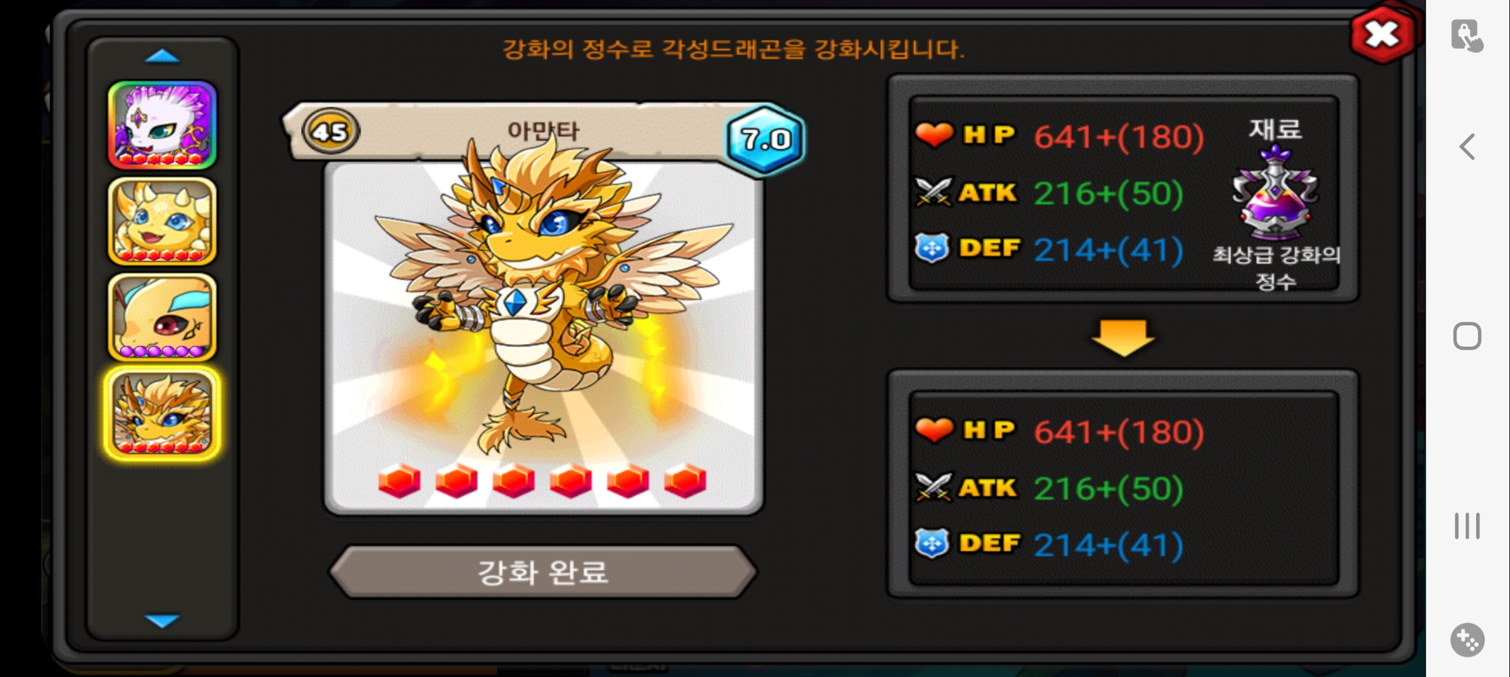Image resolution: width=1510 pixels, height=677 pixels.
Task: Click the 강화 완료 button
Action: coord(544,572)
